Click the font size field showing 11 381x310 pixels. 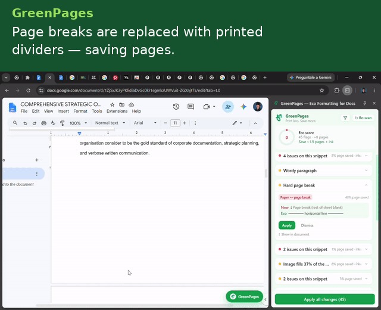point(175,123)
